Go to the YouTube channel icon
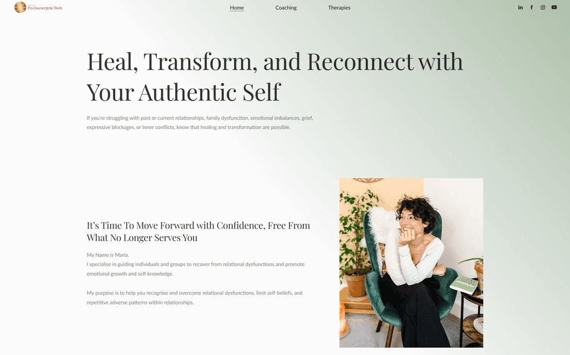The width and height of the screenshot is (570, 355). pyautogui.click(x=554, y=7)
